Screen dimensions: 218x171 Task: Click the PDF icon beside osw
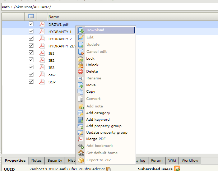point(42,74)
